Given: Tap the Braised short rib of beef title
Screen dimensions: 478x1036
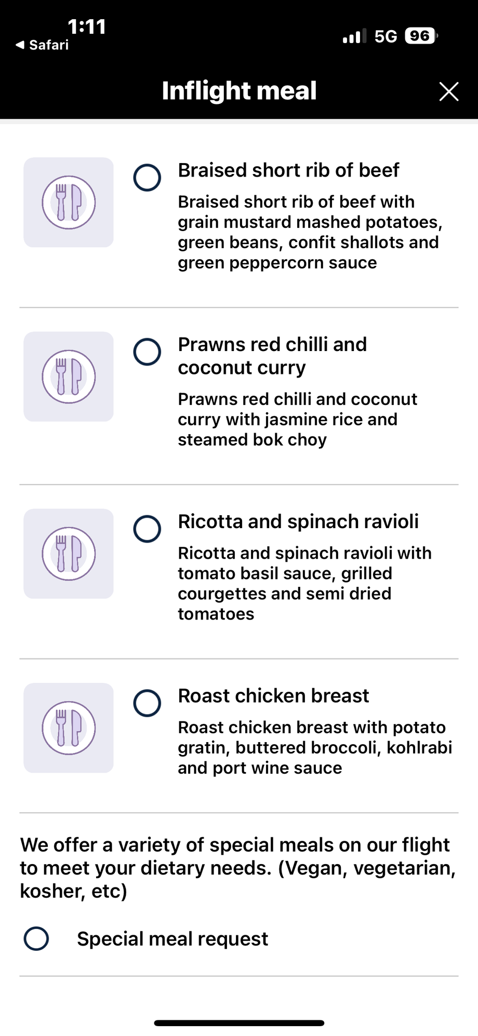Looking at the screenshot, I should [x=288, y=170].
